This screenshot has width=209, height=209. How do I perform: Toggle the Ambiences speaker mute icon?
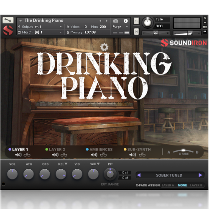(x=94, y=155)
